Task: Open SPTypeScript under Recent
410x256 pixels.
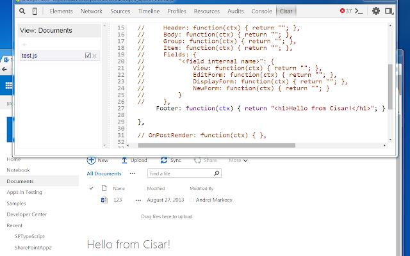Action: tap(29, 236)
